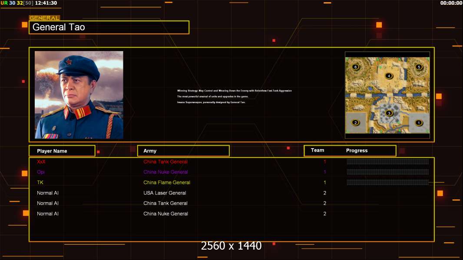This screenshot has height=260, width=463.
Task: Click the USA Laser General army text
Action: coord(165,193)
